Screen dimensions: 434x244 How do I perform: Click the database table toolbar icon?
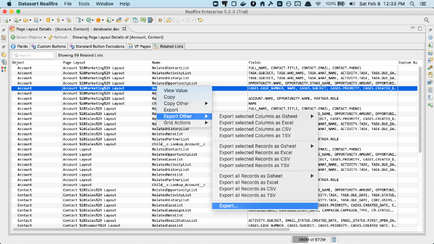click(x=135, y=20)
